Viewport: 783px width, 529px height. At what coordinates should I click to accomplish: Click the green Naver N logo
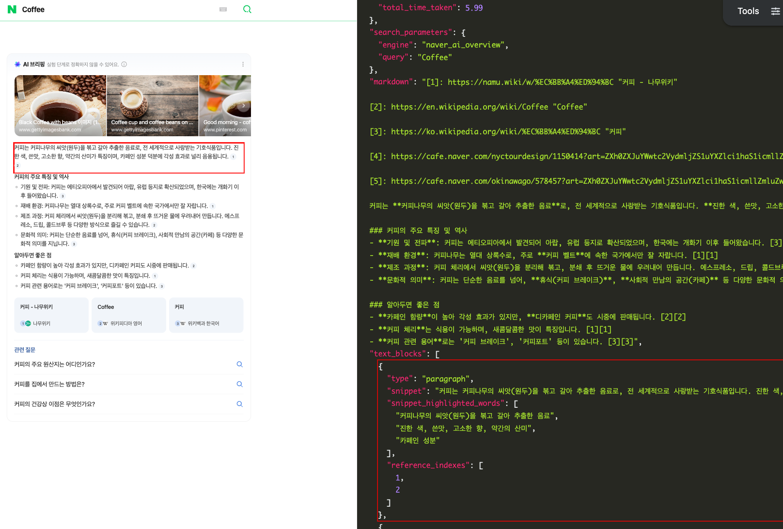tap(12, 9)
